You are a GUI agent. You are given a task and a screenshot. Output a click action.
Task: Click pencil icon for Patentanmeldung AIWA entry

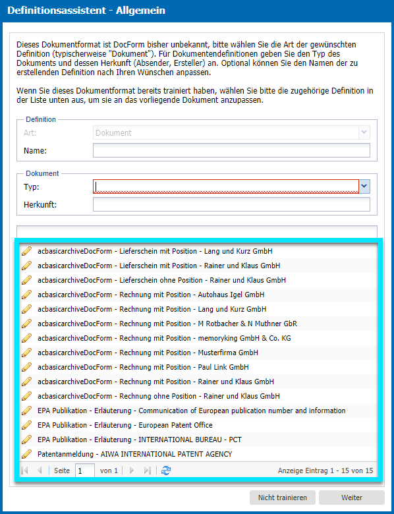tap(26, 454)
